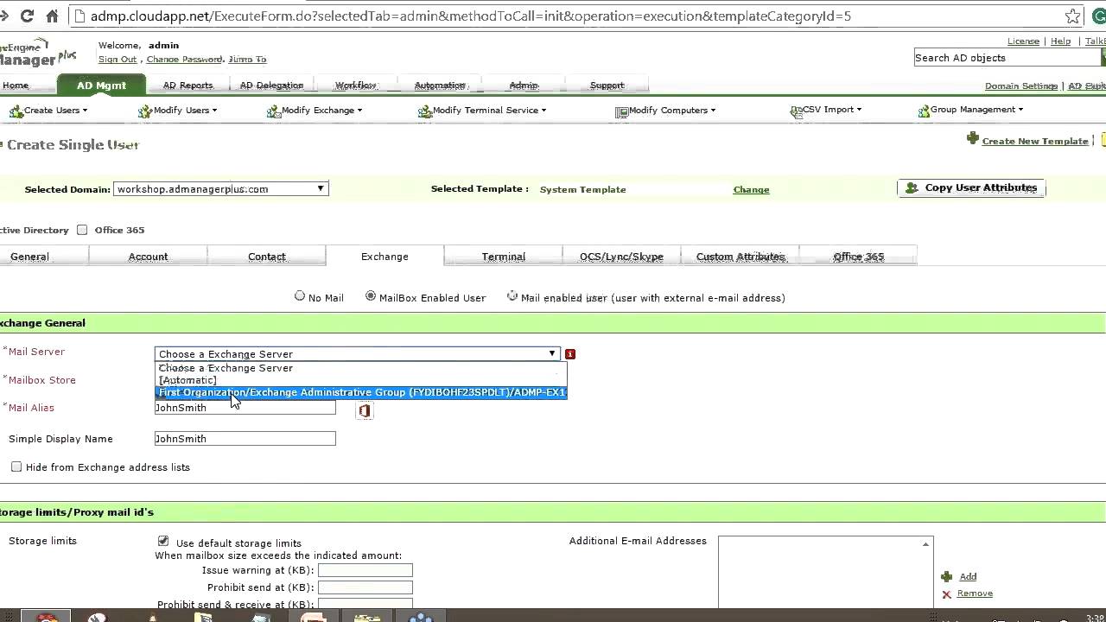The image size is (1106, 622).
Task: Open the Modify Users menu icon
Action: 145,111
